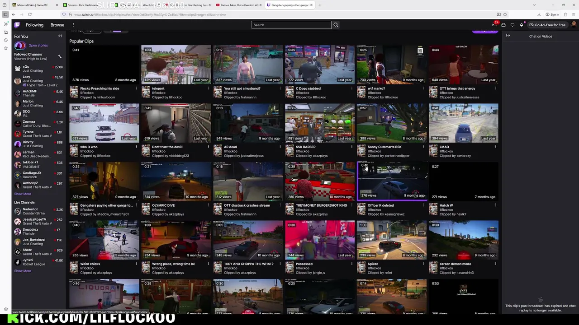Play the Possessed clip thumbnail
579x325 pixels.
pyautogui.click(x=320, y=240)
